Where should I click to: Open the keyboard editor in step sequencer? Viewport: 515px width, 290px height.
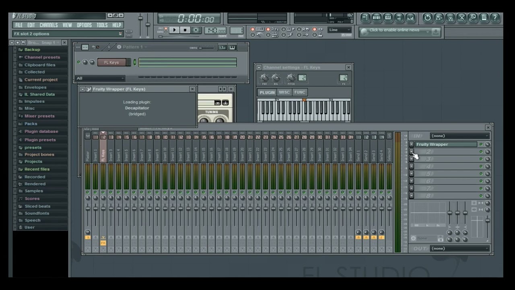(232, 48)
